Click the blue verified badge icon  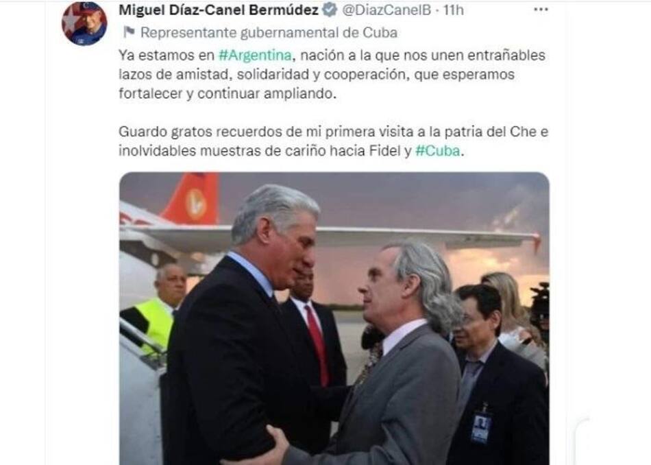330,10
